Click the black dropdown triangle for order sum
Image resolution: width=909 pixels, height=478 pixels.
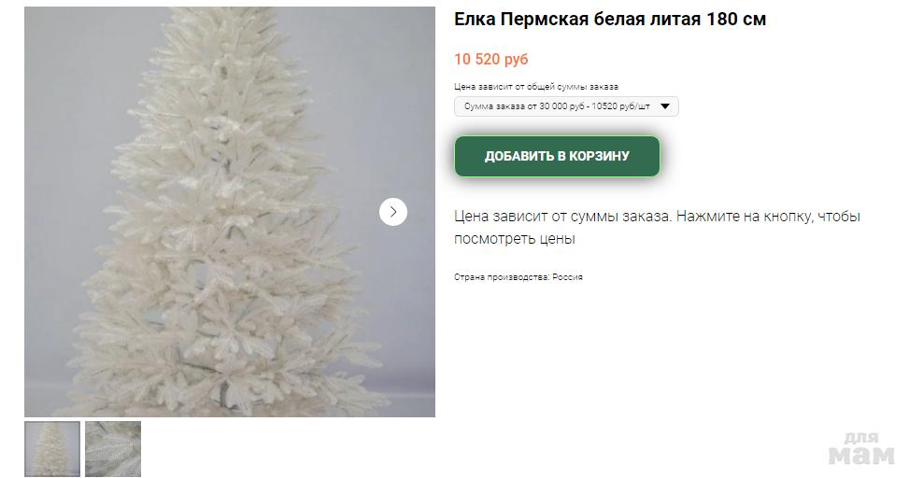pyautogui.click(x=665, y=106)
